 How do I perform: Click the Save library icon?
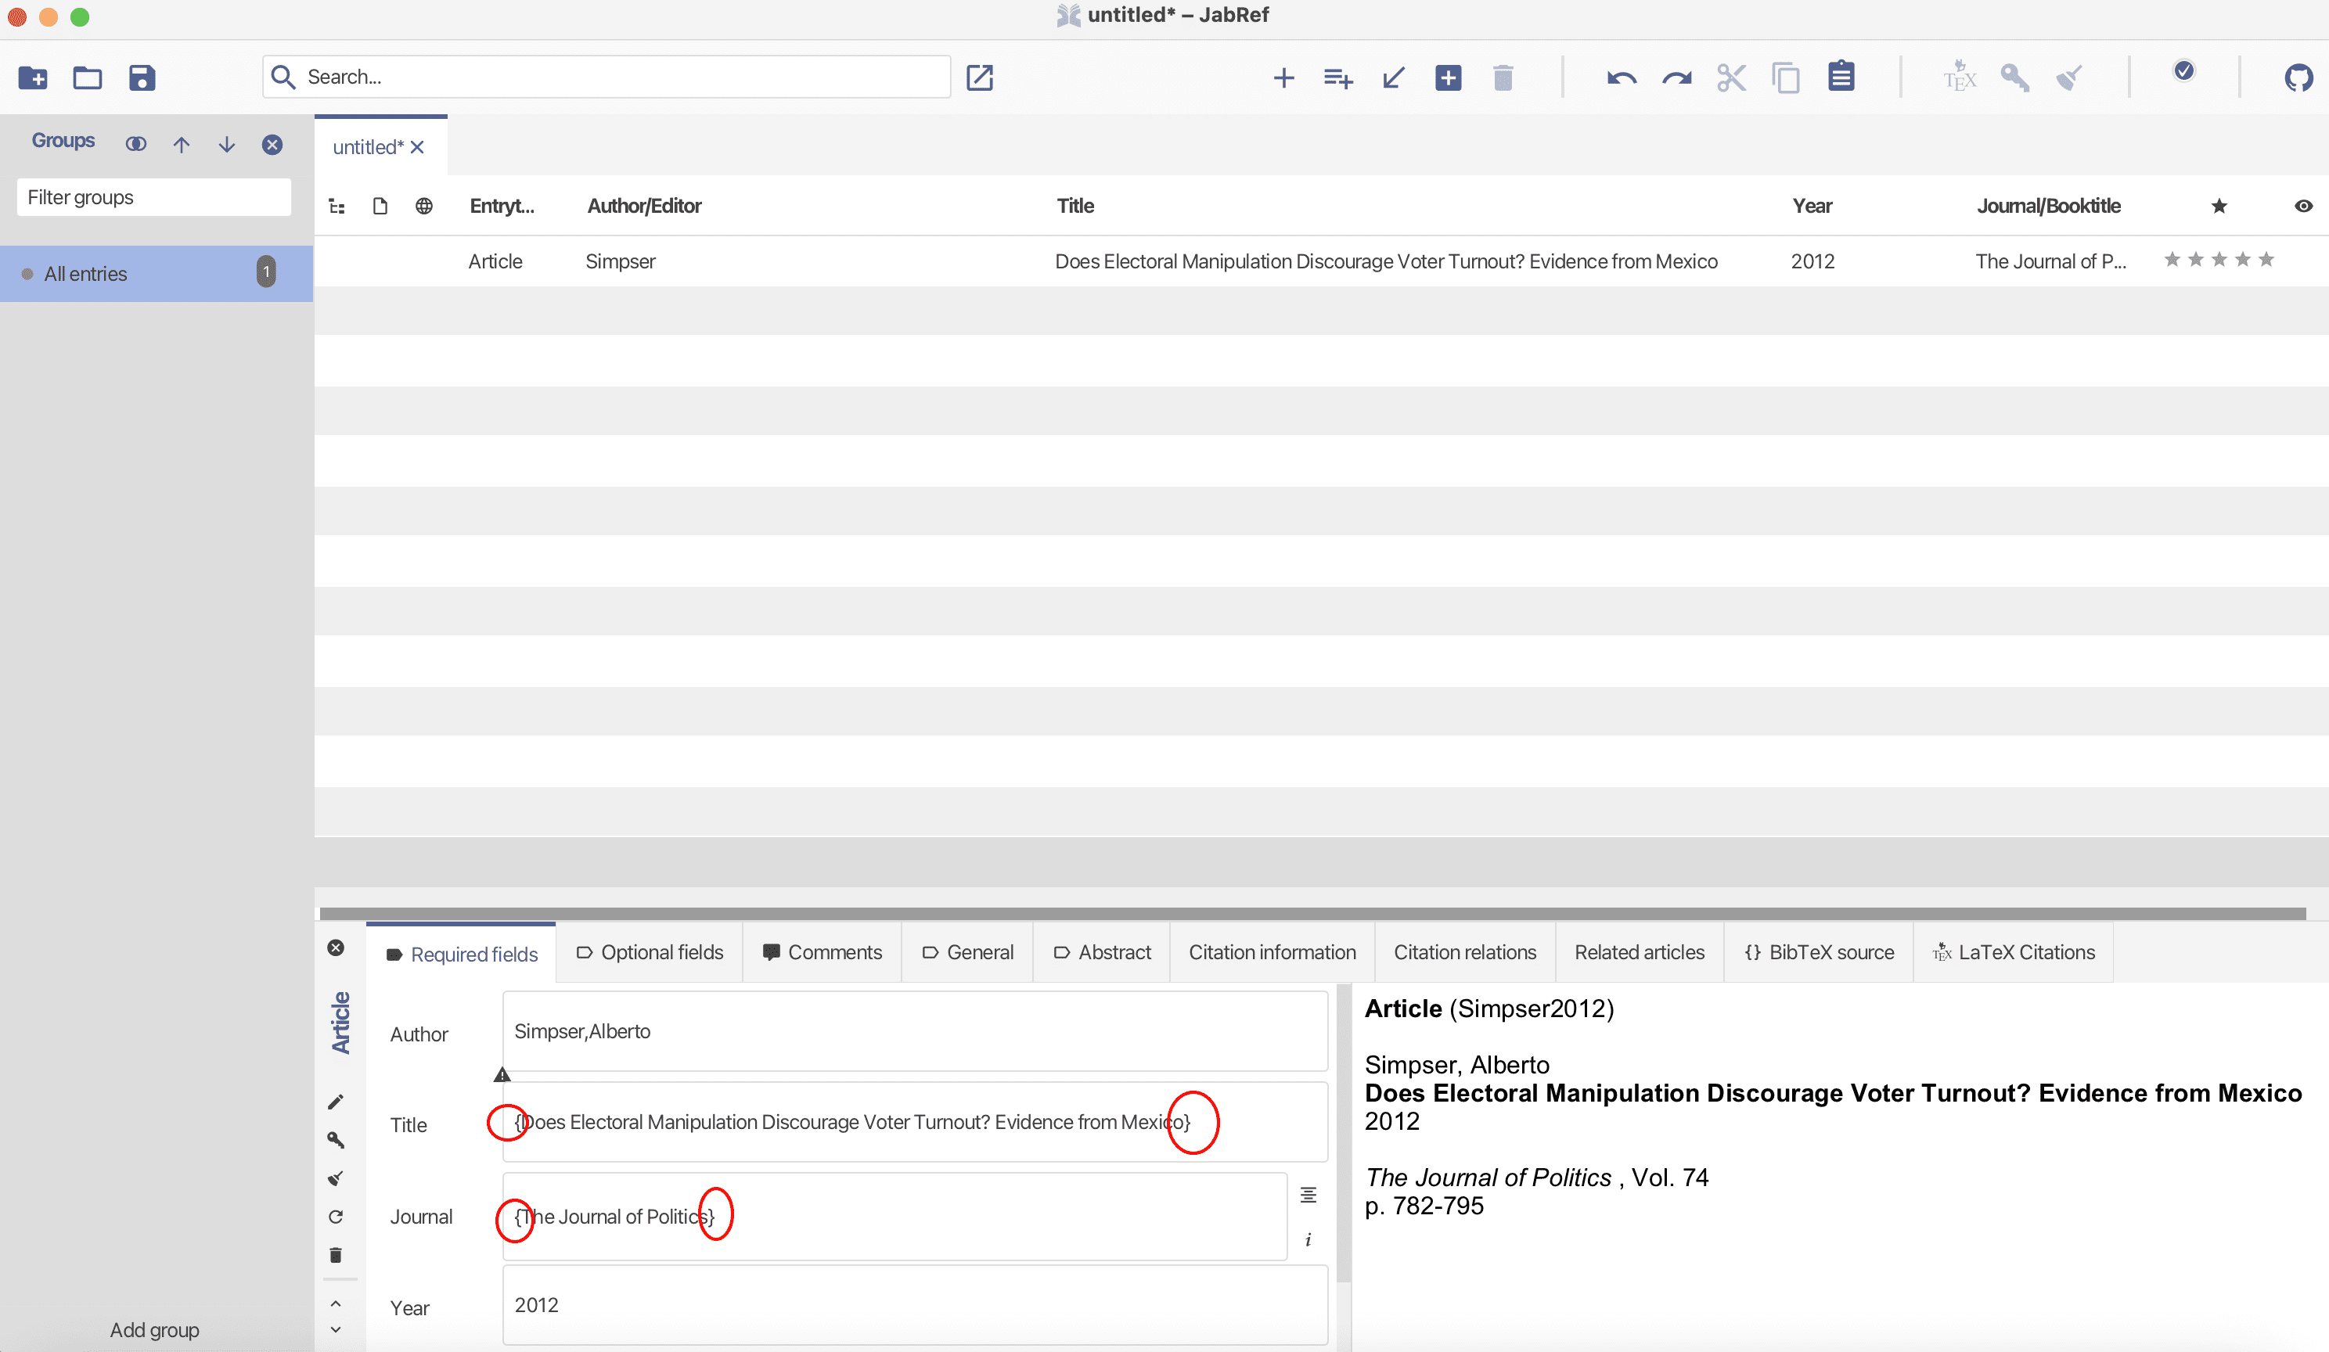[142, 77]
